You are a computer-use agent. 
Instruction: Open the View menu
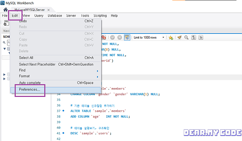tap(26, 16)
